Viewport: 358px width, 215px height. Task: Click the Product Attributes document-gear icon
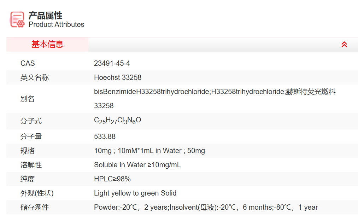point(17,19)
